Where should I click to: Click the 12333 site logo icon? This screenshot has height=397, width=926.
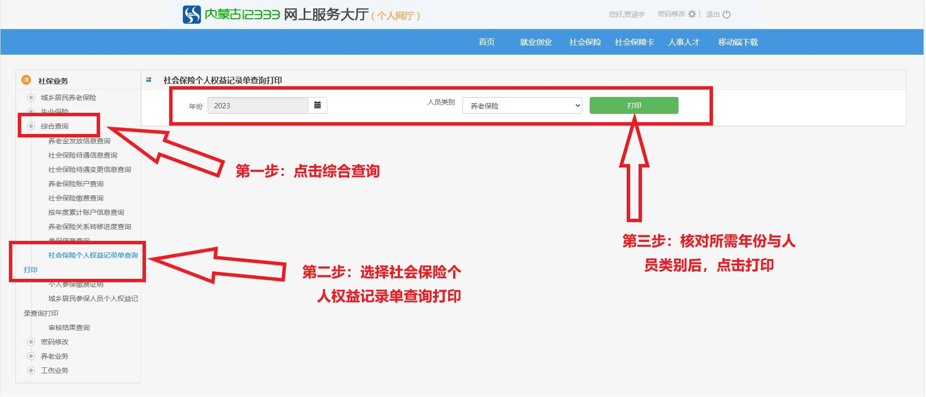tap(192, 15)
